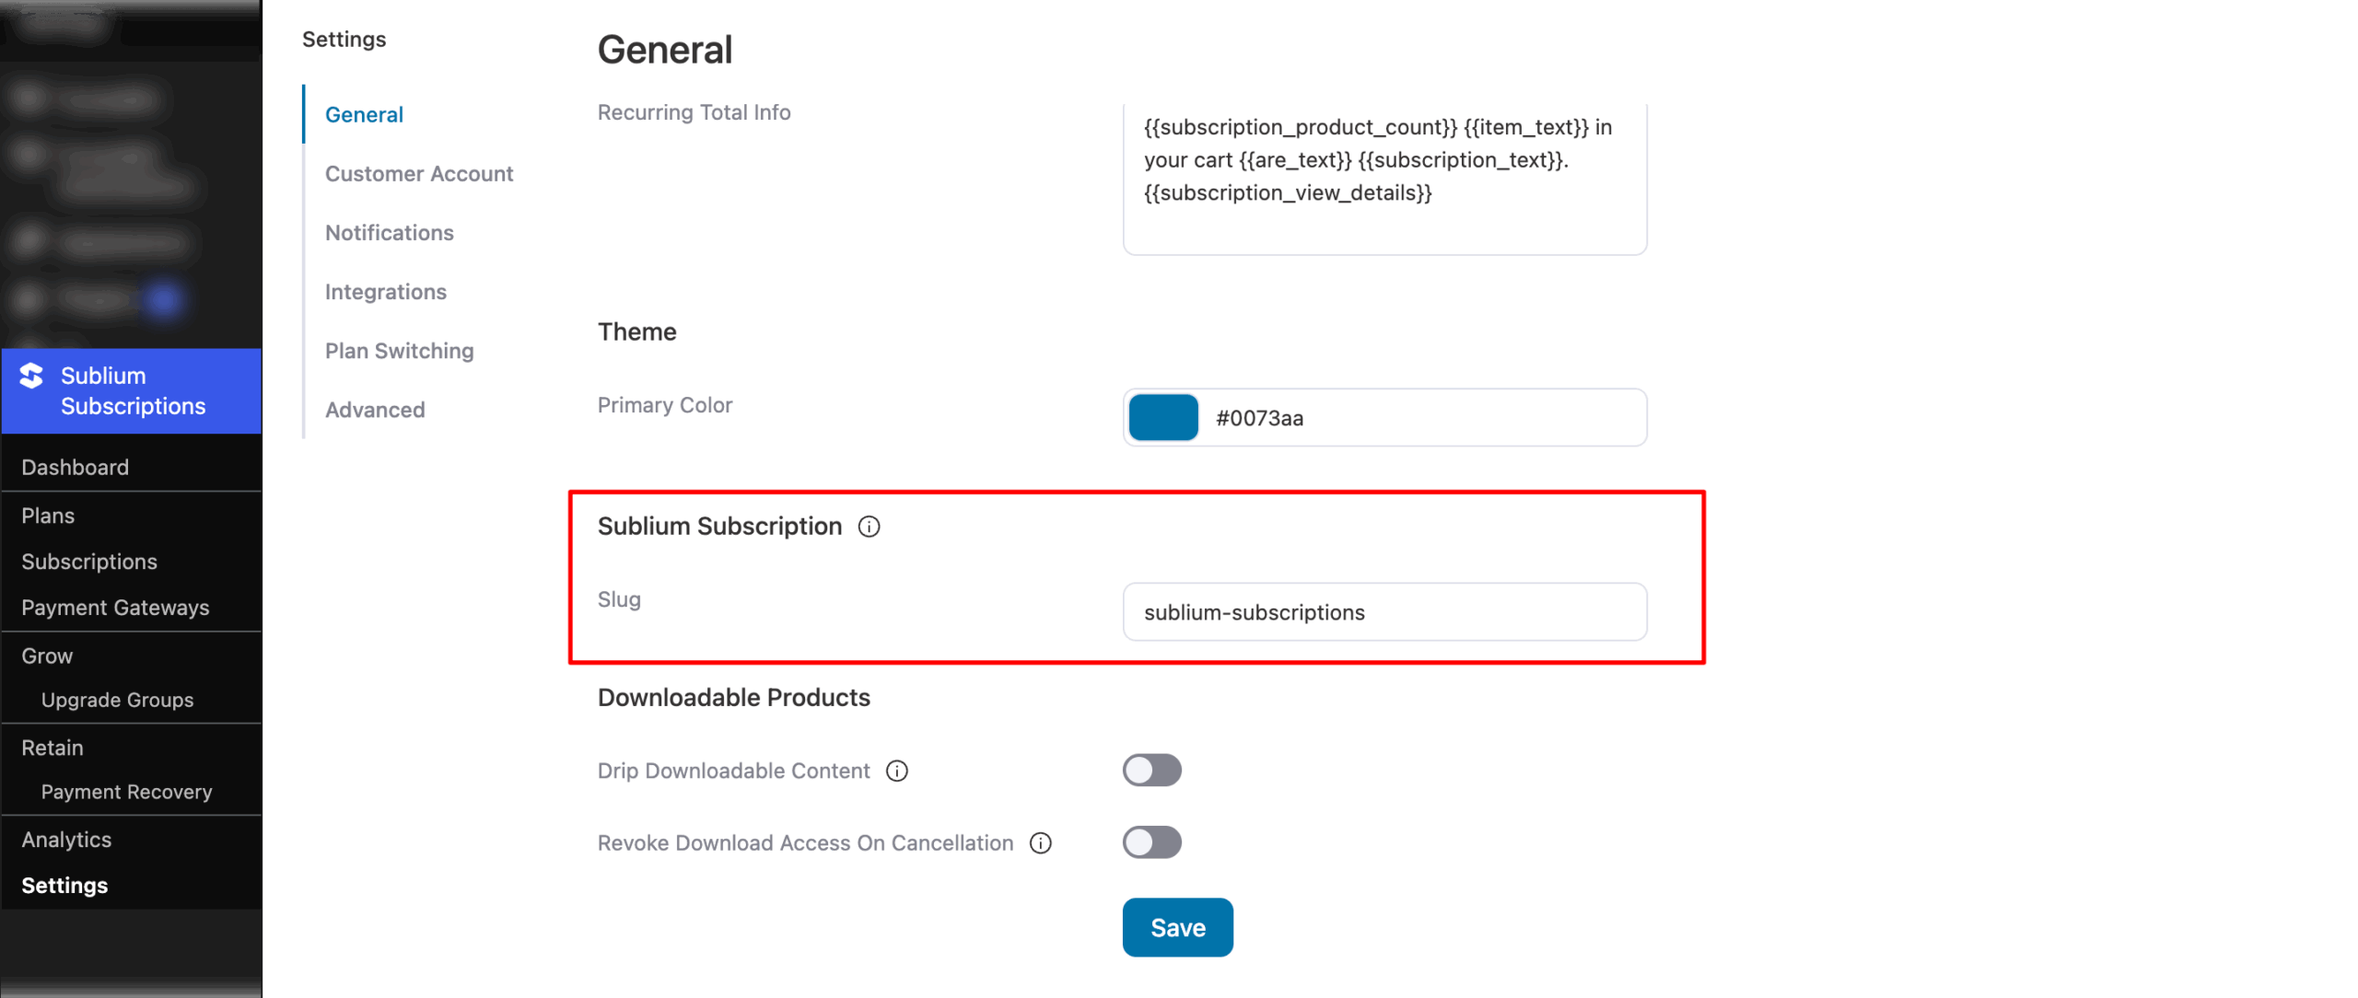Click info icon beside Revoke Download Access
The image size is (2358, 998).
tap(1041, 843)
